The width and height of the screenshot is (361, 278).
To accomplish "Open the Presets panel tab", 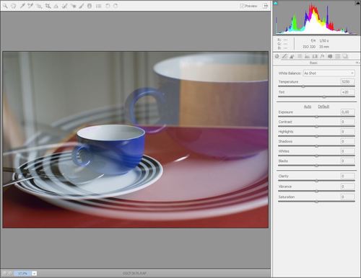I will 338,56.
